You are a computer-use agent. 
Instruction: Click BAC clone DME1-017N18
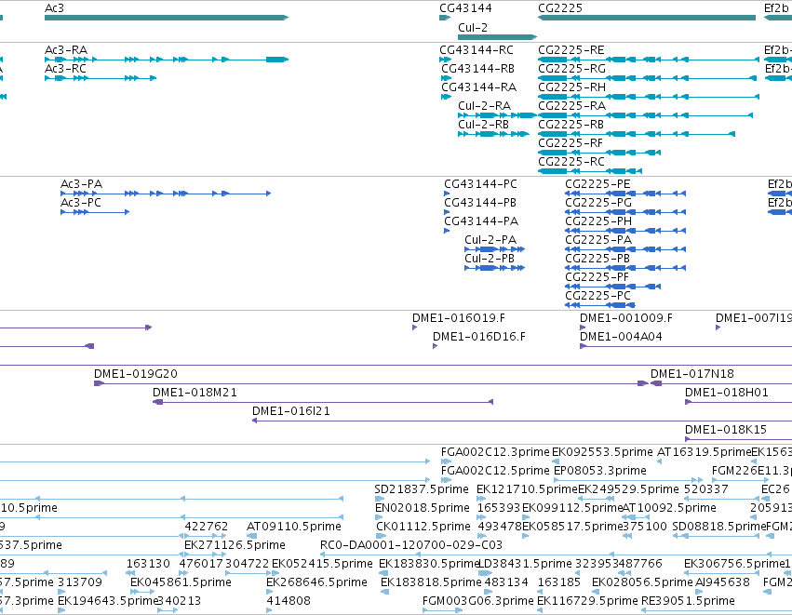pos(692,375)
